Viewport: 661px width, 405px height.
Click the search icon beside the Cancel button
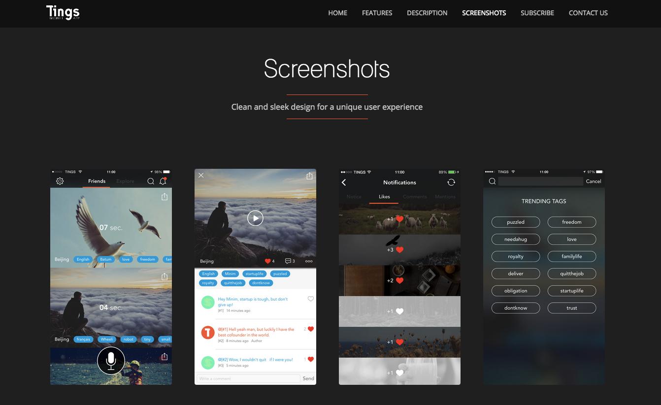pos(492,181)
